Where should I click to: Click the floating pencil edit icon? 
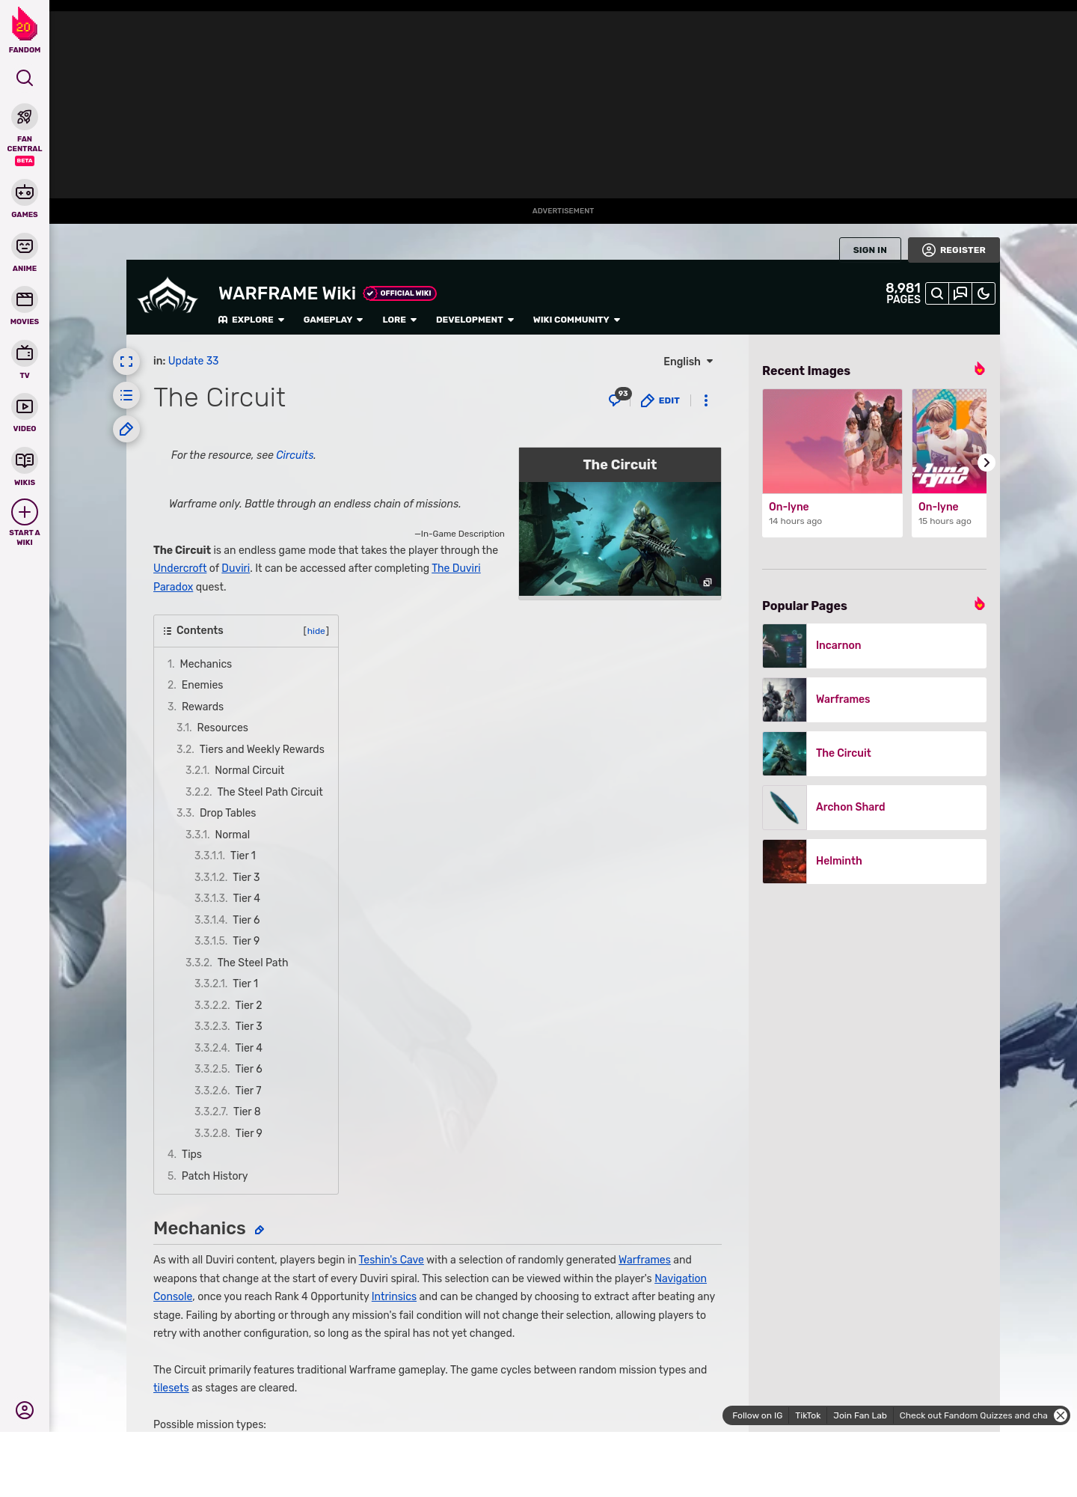(x=126, y=430)
